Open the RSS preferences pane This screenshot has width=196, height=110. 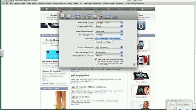coord(89,16)
